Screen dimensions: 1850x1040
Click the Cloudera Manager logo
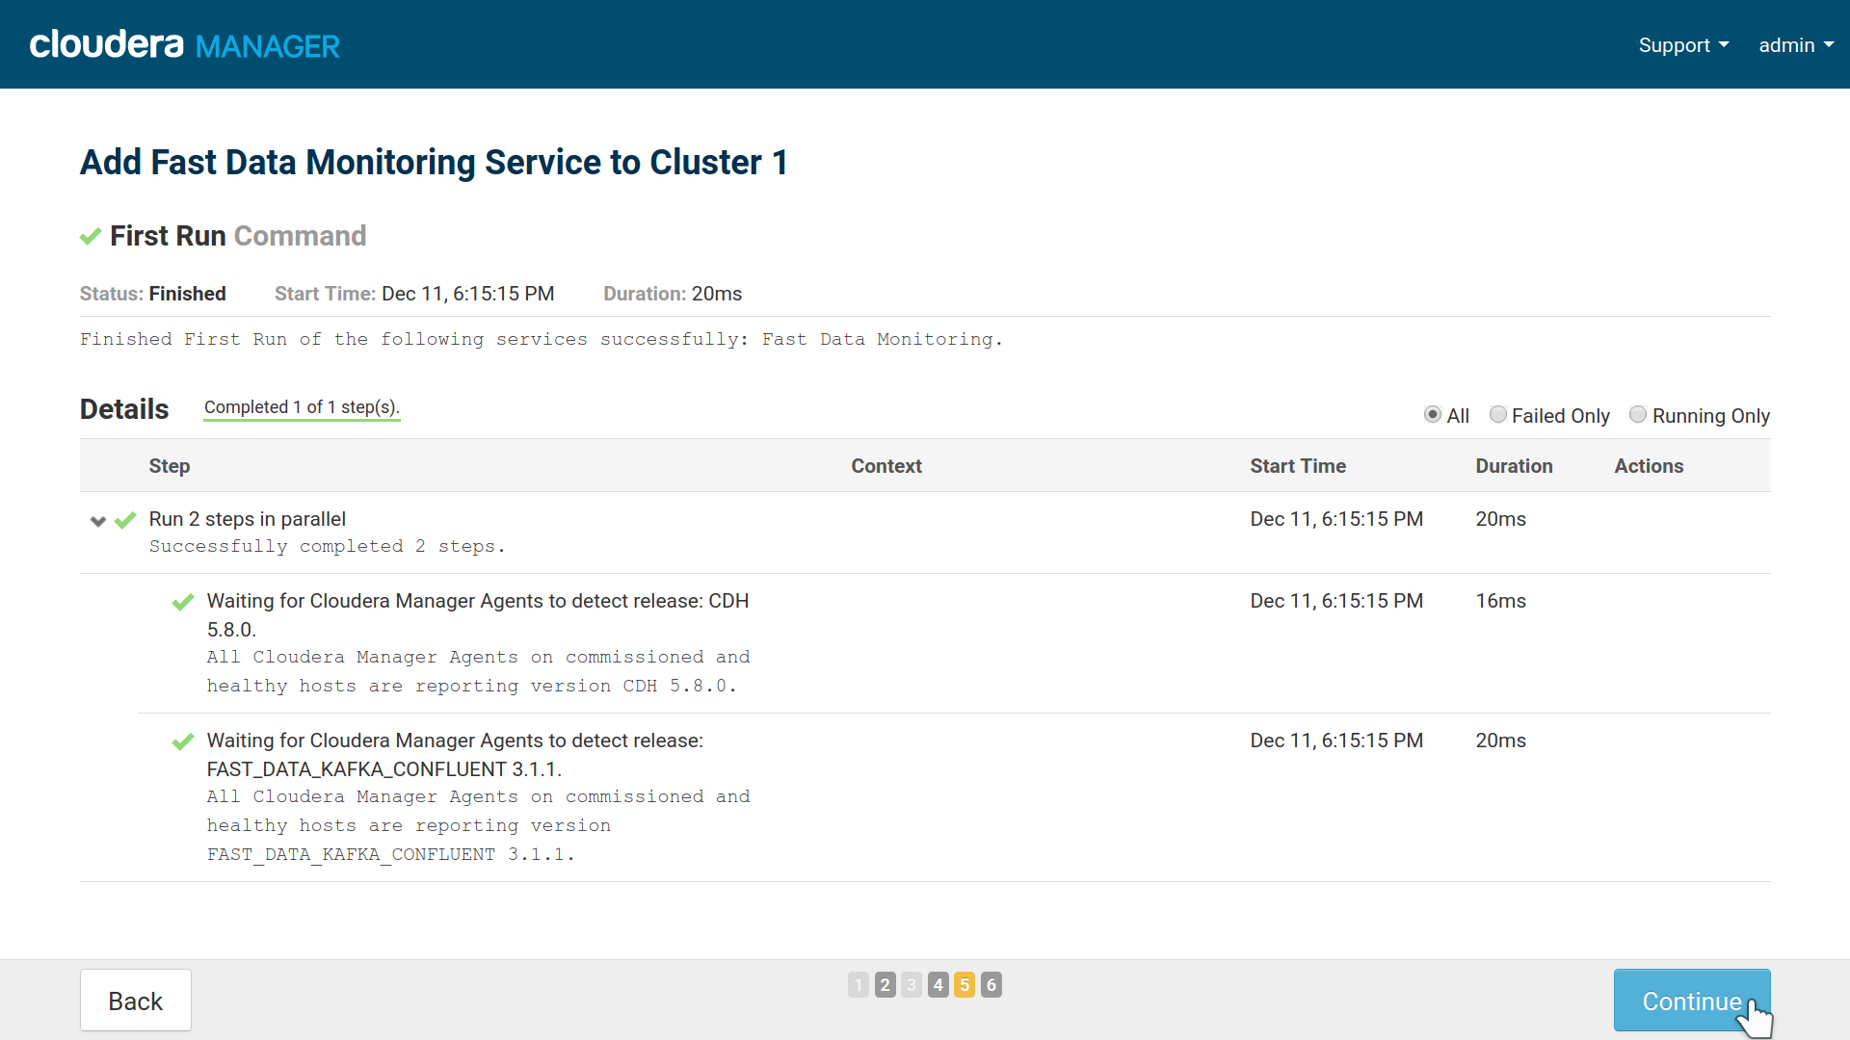click(x=184, y=44)
